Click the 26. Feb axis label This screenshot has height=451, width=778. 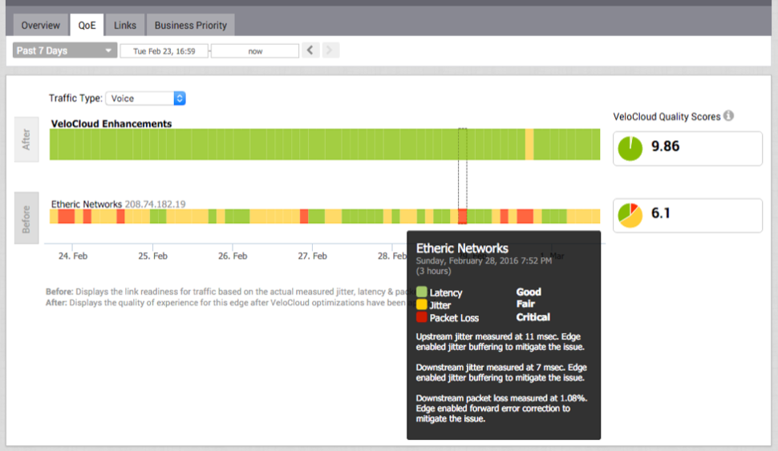(233, 256)
